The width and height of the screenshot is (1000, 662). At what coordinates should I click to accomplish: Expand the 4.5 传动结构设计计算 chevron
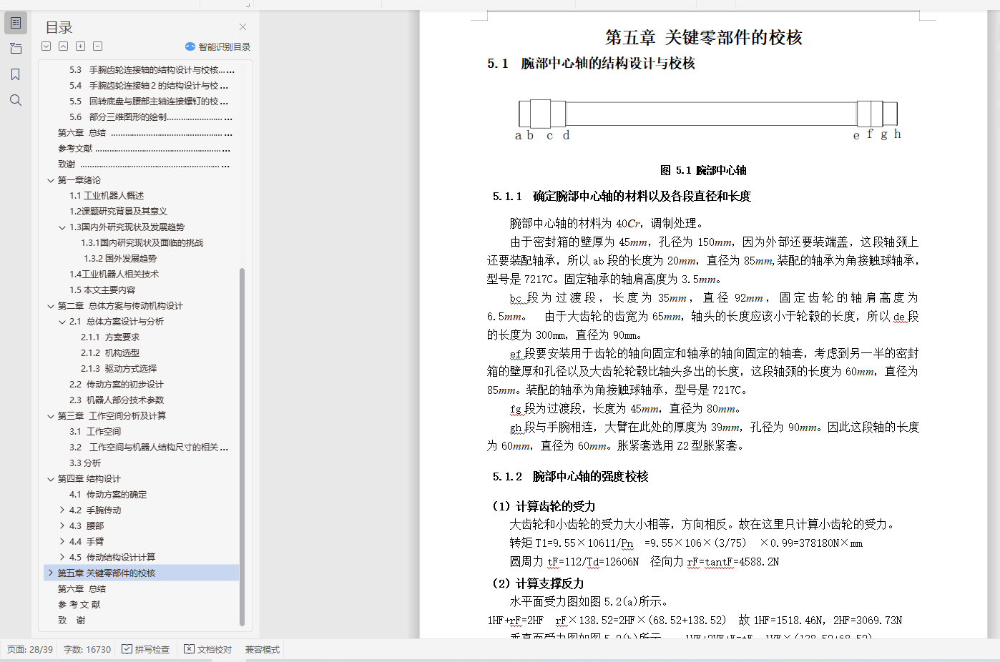point(62,558)
